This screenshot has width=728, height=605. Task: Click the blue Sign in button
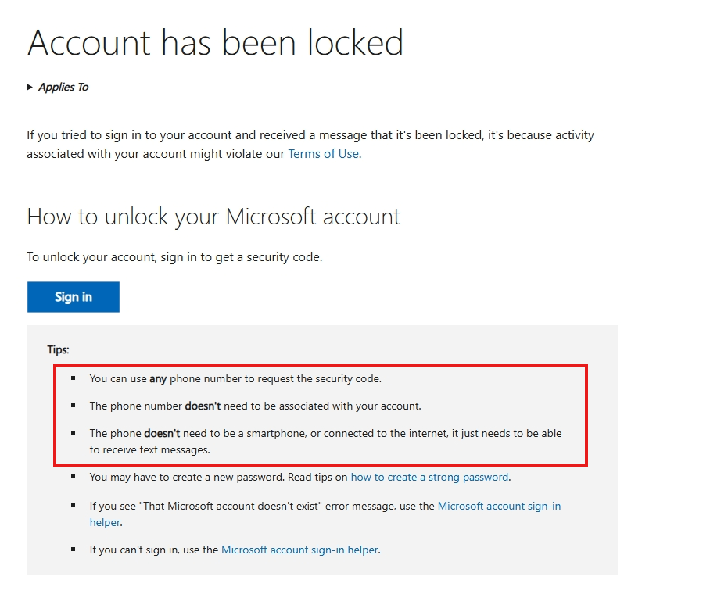coord(73,297)
